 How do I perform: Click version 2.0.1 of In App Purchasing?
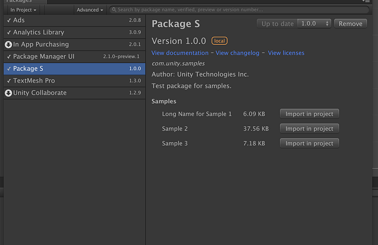pyautogui.click(x=135, y=44)
